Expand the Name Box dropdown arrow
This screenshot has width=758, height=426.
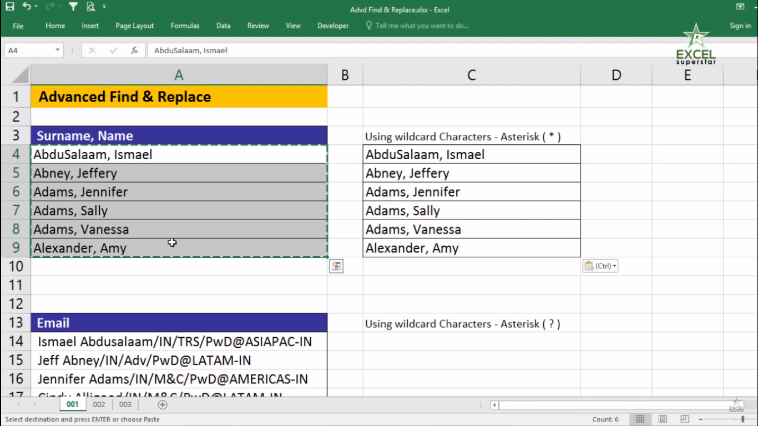(x=58, y=50)
